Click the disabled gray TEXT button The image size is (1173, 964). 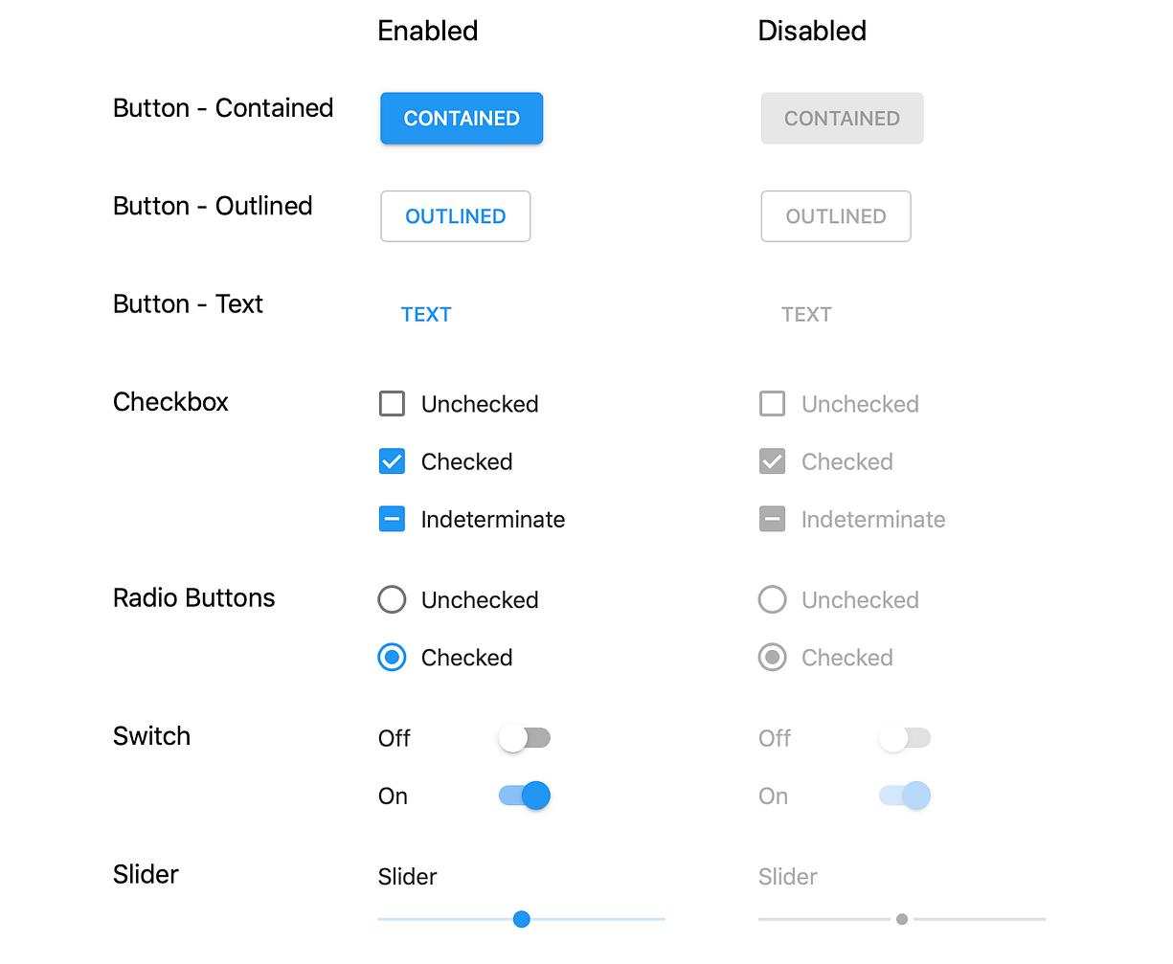click(x=806, y=315)
